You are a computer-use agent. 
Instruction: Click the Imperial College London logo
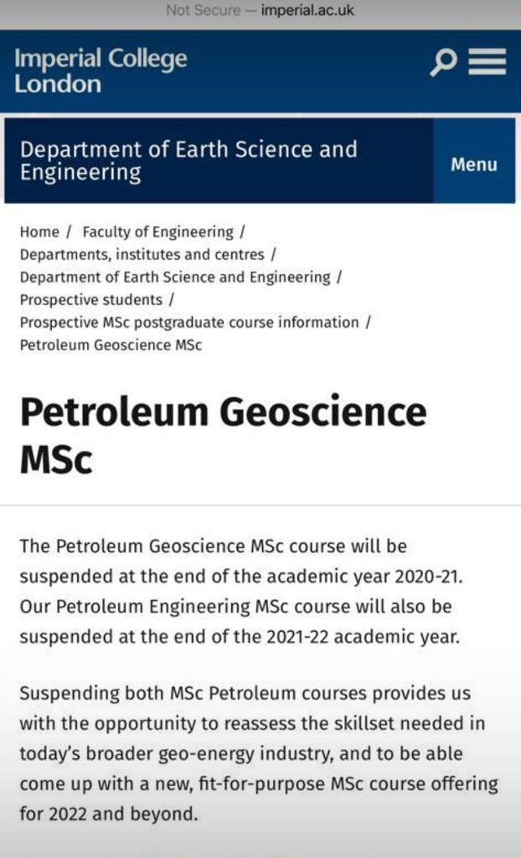[101, 71]
